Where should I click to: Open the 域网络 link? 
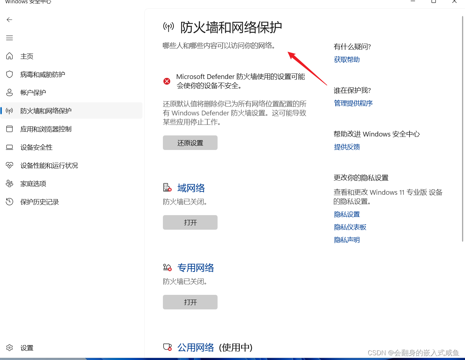coord(191,188)
